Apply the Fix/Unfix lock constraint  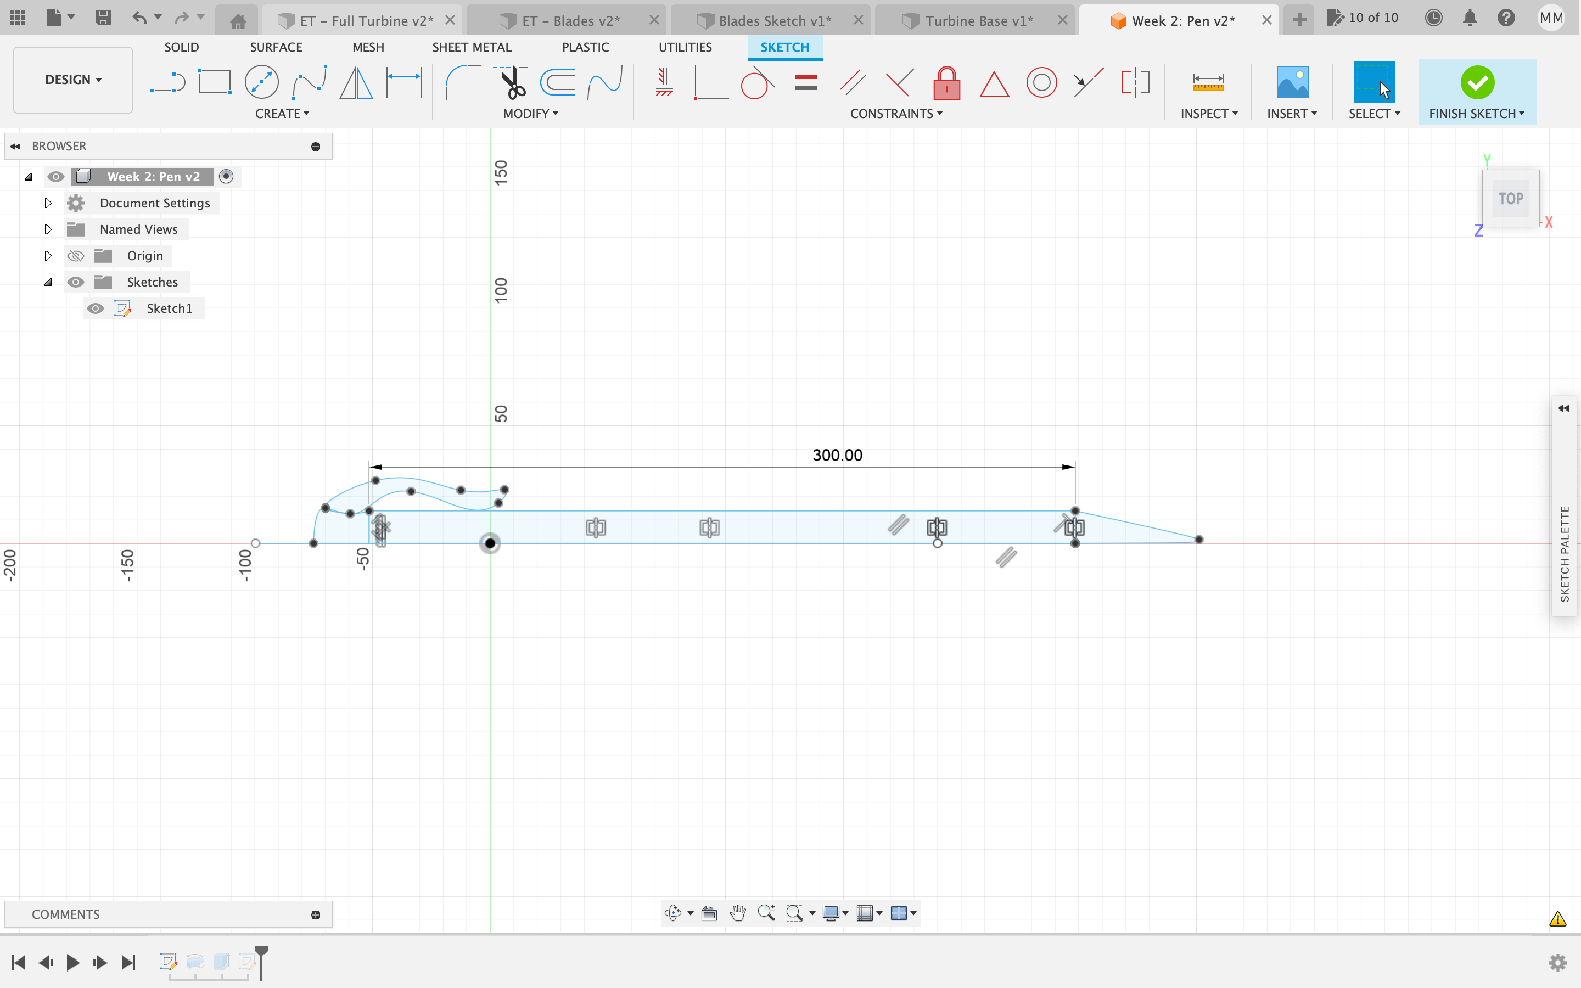point(946,83)
